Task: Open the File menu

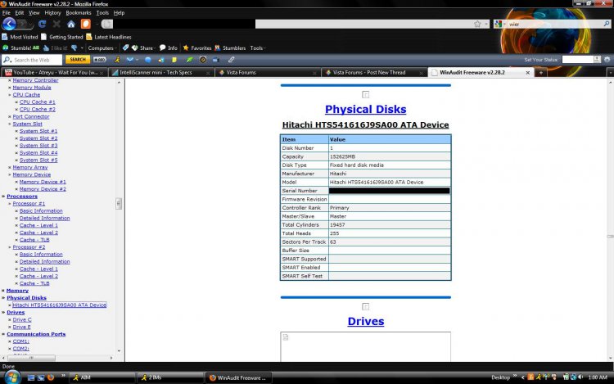Action: point(7,12)
